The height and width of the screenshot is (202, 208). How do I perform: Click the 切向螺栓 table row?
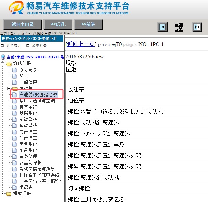(137, 188)
